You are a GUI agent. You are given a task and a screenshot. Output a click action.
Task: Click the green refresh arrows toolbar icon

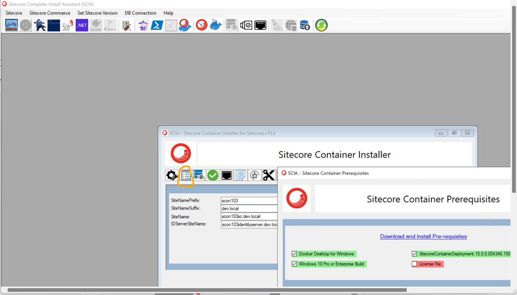pyautogui.click(x=322, y=25)
